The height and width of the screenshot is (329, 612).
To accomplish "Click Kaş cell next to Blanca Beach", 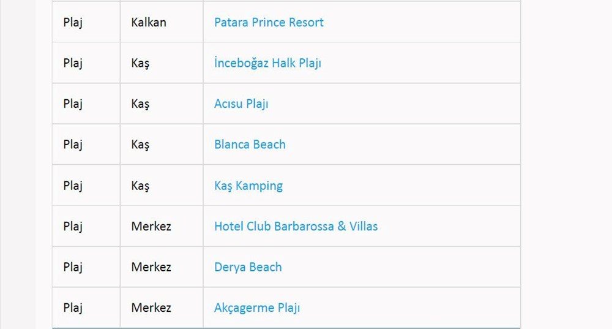I will [140, 145].
